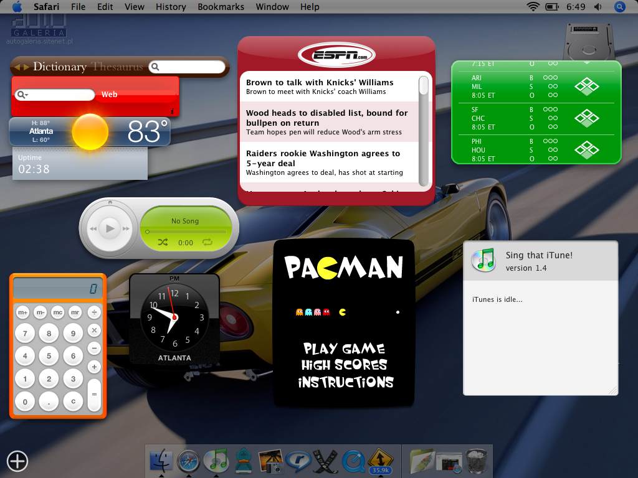Play music in the iTunes widget
The height and width of the screenshot is (478, 638).
110,228
